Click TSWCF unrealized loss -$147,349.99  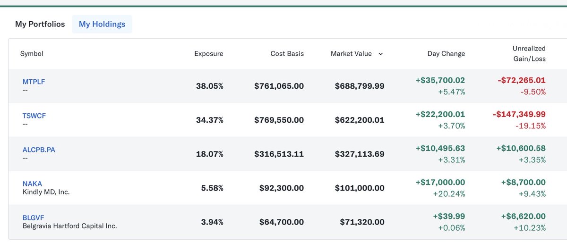point(519,114)
